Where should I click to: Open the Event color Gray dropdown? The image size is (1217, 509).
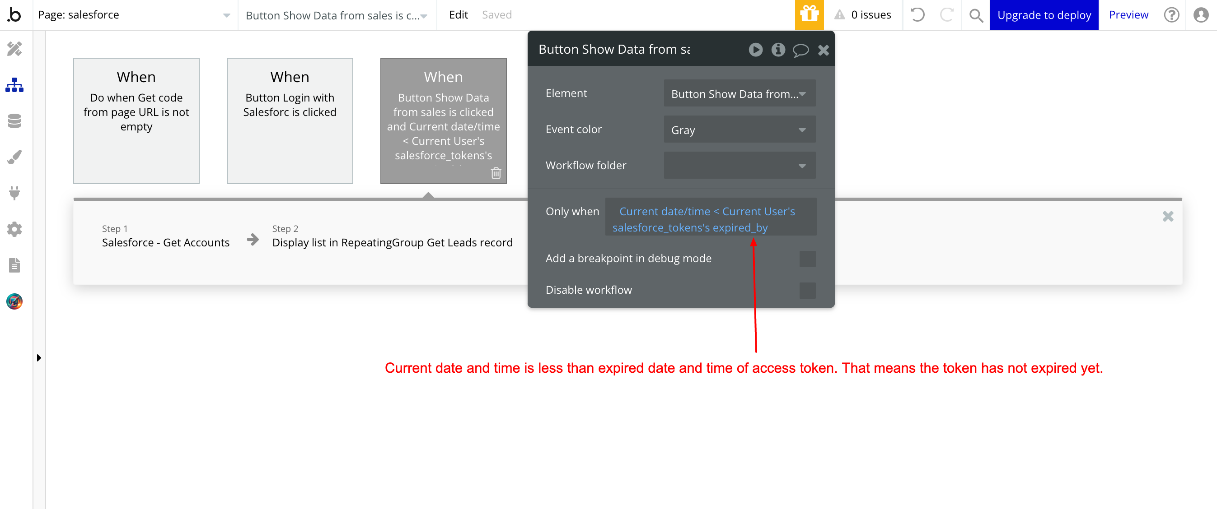click(x=740, y=130)
